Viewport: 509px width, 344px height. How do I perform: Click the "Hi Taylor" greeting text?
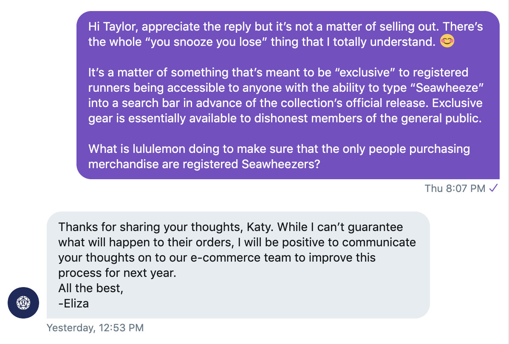click(x=113, y=26)
